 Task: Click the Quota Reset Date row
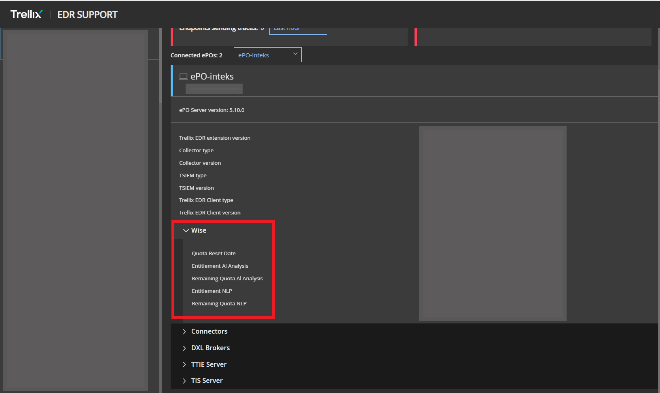pos(214,253)
